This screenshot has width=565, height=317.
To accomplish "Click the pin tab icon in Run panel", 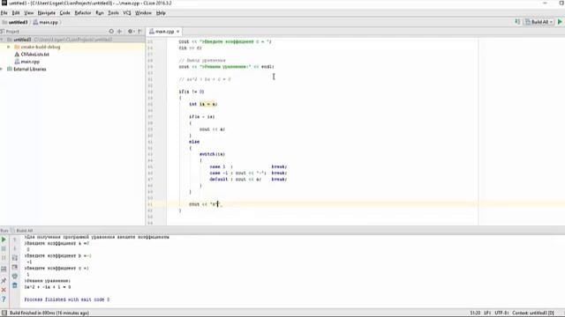I will [4, 280].
